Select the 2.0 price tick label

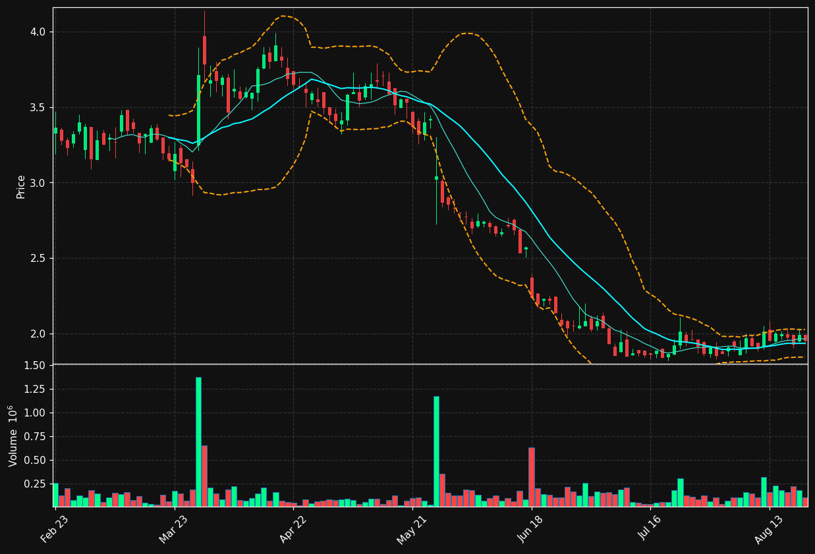(38, 334)
